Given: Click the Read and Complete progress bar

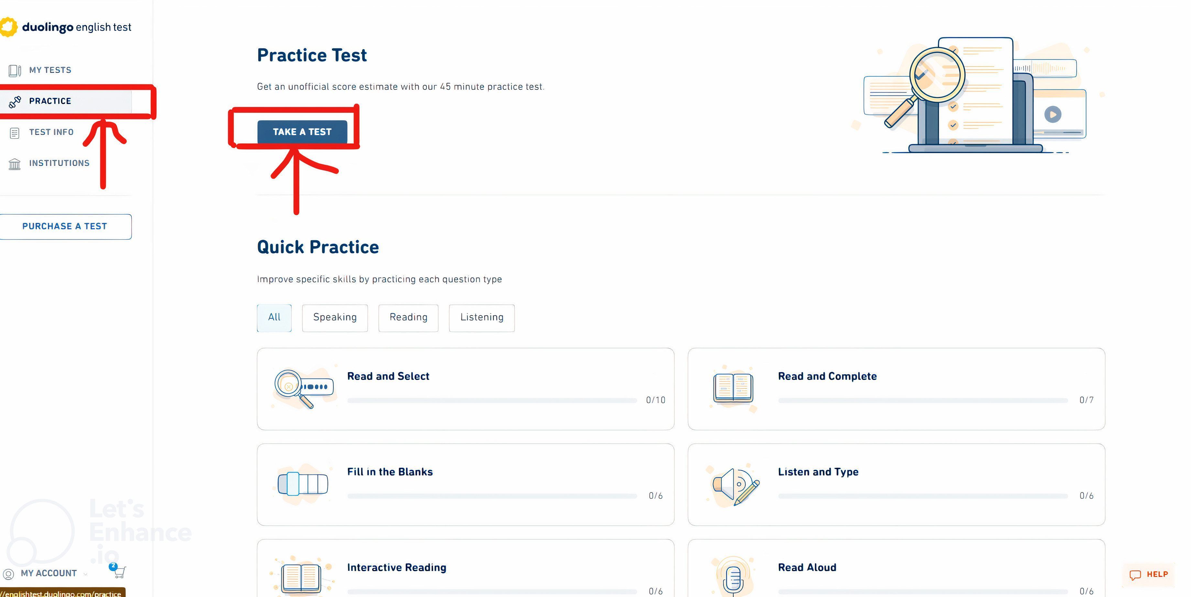Looking at the screenshot, I should tap(923, 400).
